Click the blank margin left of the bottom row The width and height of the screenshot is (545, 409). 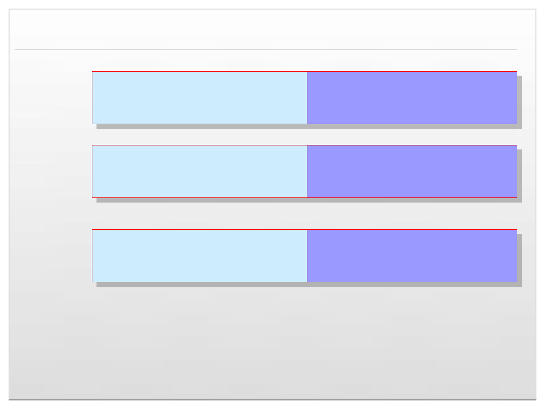[x=50, y=255]
